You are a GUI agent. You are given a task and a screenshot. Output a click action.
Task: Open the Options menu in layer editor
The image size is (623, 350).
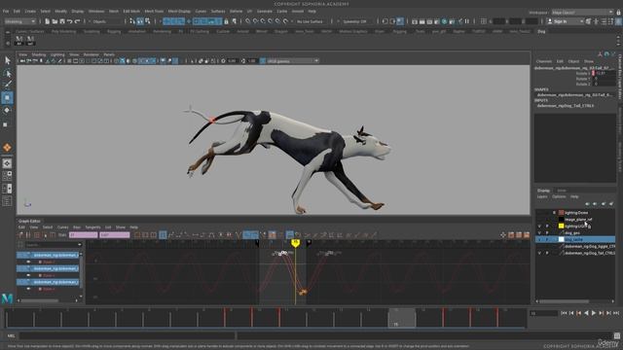click(x=559, y=196)
